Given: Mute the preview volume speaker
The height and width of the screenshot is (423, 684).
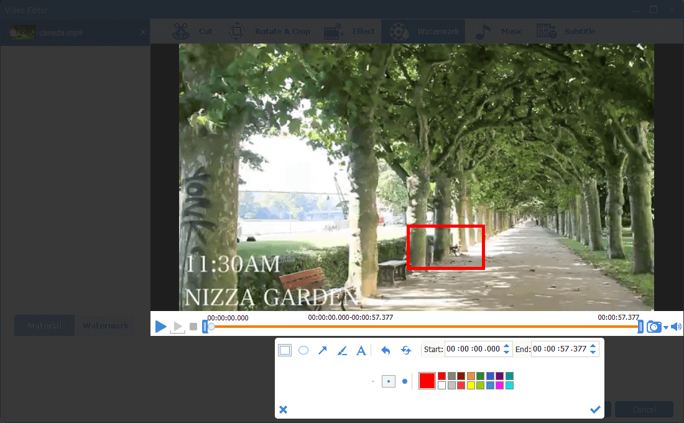Looking at the screenshot, I should pyautogui.click(x=676, y=327).
